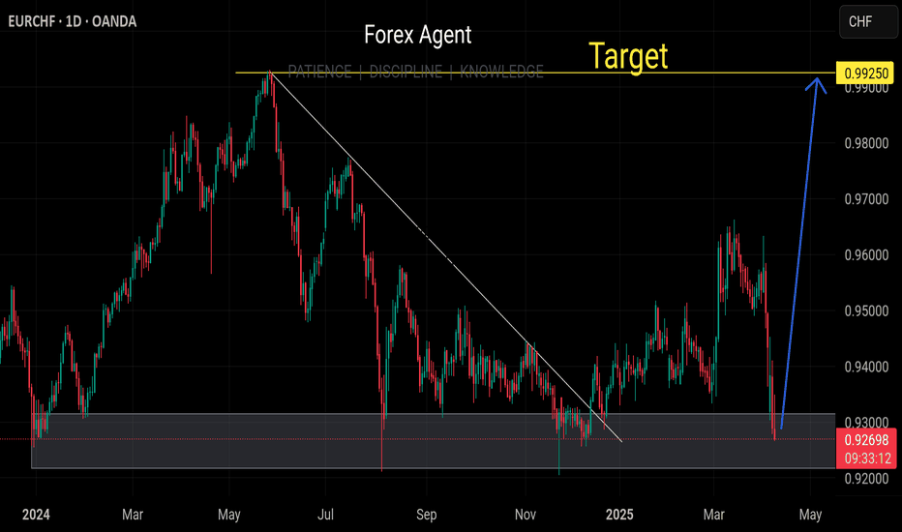902x532 pixels.
Task: Click the Mar label after 2024 on time axis
Action: tap(133, 515)
